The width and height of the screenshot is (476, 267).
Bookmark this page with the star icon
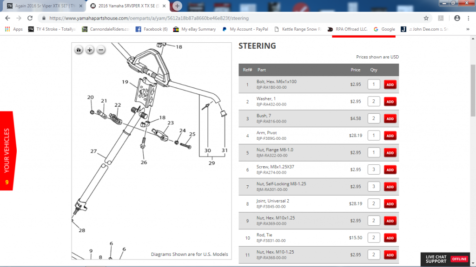pos(426,18)
